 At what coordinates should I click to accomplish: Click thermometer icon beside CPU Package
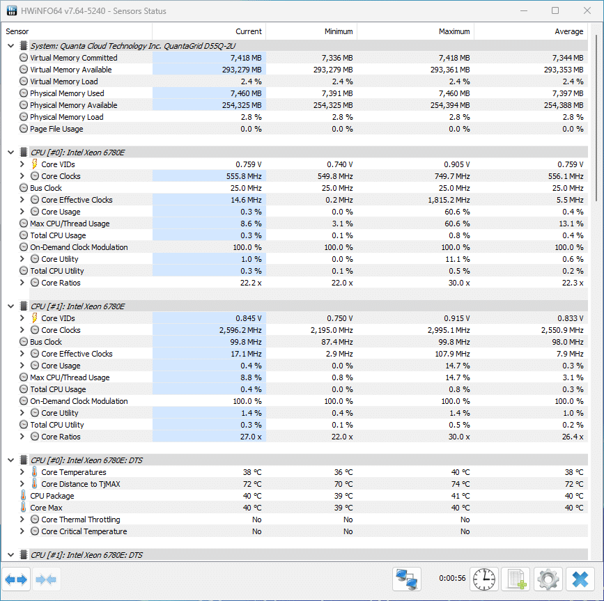pos(24,496)
